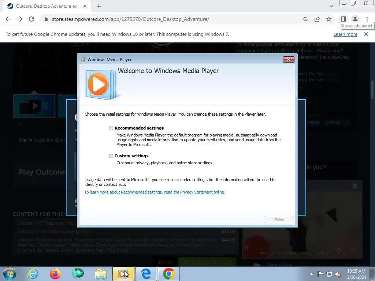Click the Add all DLC to Cart button

208,262
